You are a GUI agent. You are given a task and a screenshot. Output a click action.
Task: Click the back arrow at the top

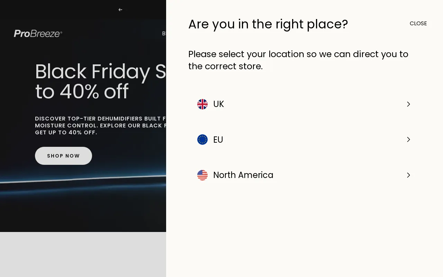click(x=120, y=10)
